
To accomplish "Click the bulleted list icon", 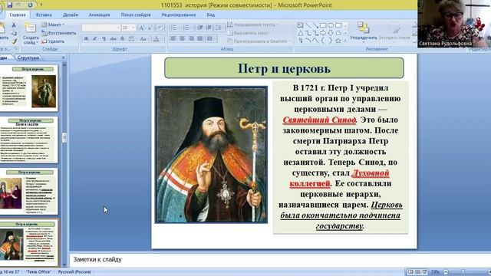I will coord(174,28).
